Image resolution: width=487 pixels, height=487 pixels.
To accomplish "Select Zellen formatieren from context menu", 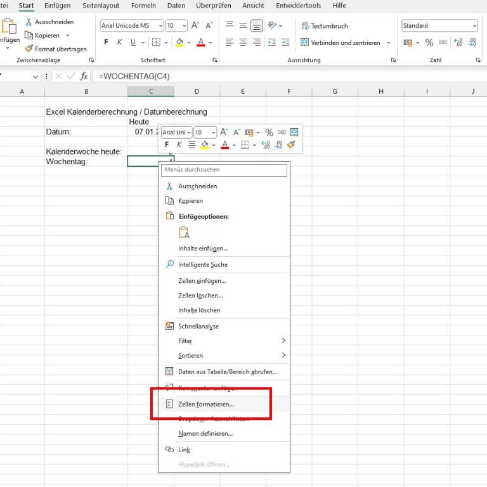I will (205, 404).
